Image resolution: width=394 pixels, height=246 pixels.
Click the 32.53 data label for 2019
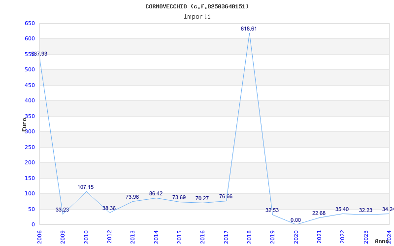(x=272, y=210)
